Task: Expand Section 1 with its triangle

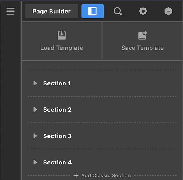Action: coord(35,83)
